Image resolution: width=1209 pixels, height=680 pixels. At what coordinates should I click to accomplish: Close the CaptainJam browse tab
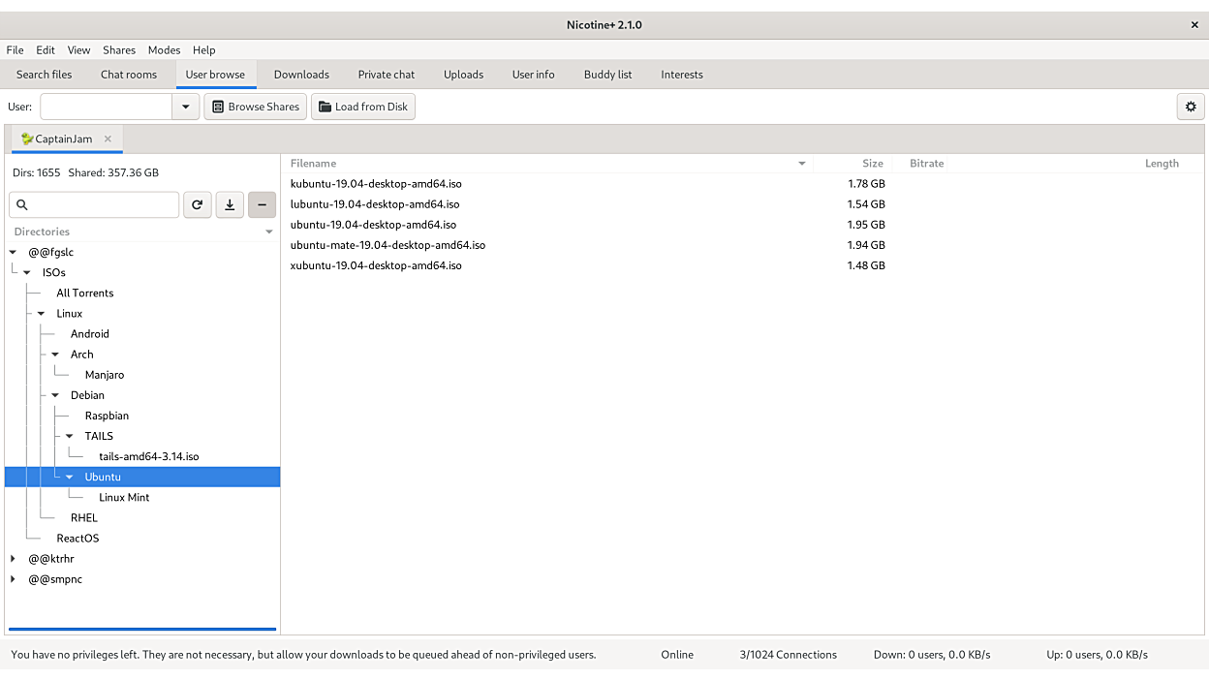(108, 139)
